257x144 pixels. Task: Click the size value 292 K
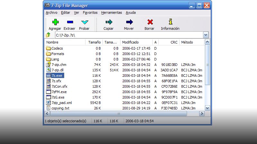coord(96,92)
